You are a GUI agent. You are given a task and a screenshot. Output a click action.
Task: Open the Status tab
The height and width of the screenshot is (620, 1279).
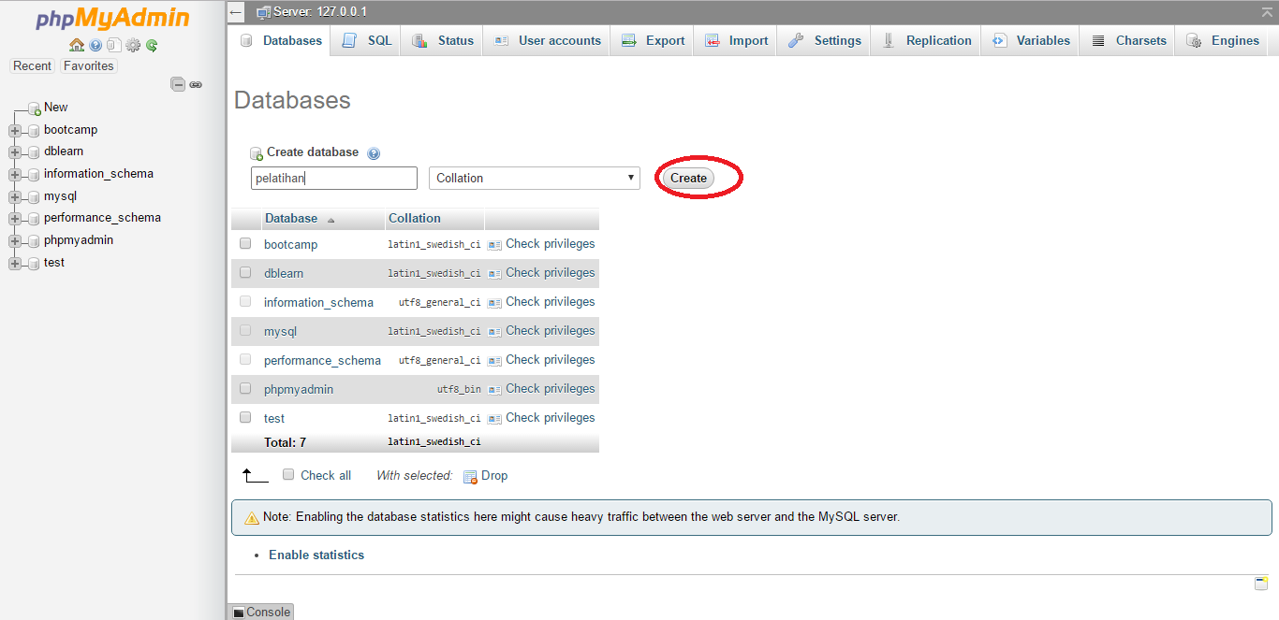pos(443,40)
